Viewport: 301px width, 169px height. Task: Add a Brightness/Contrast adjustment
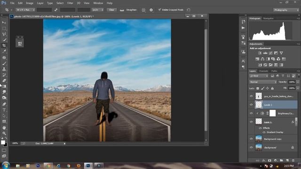[x=260, y=53]
